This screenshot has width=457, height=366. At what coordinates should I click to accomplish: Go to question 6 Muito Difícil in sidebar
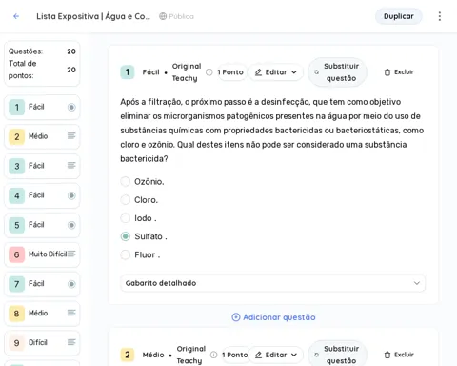(42, 254)
